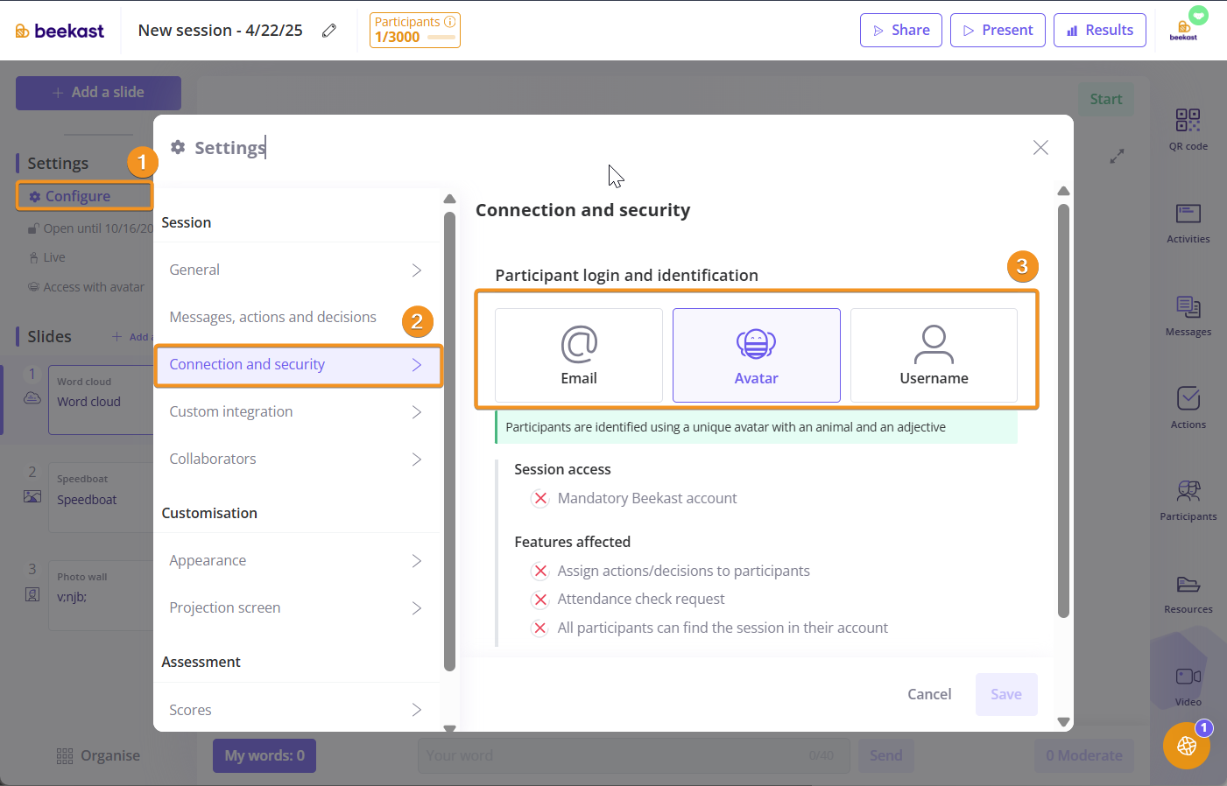Open the Messages sidebar icon
1227x786 pixels.
tap(1188, 315)
